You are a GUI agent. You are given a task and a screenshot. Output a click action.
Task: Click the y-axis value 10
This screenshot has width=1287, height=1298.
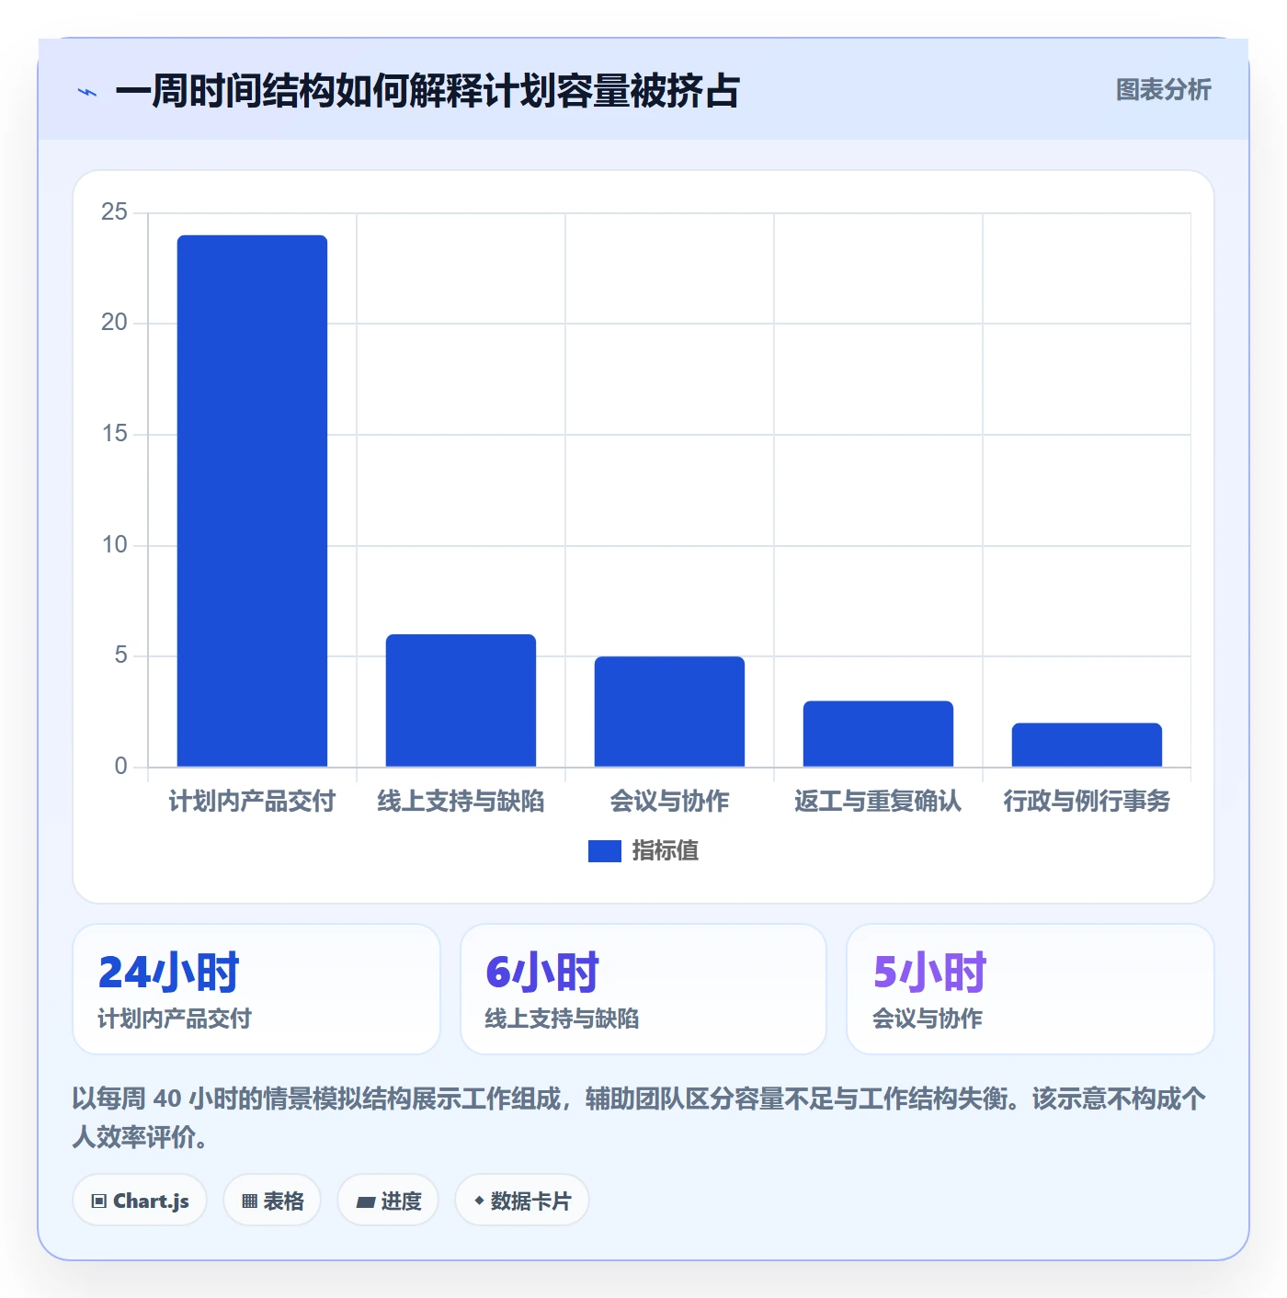click(114, 545)
